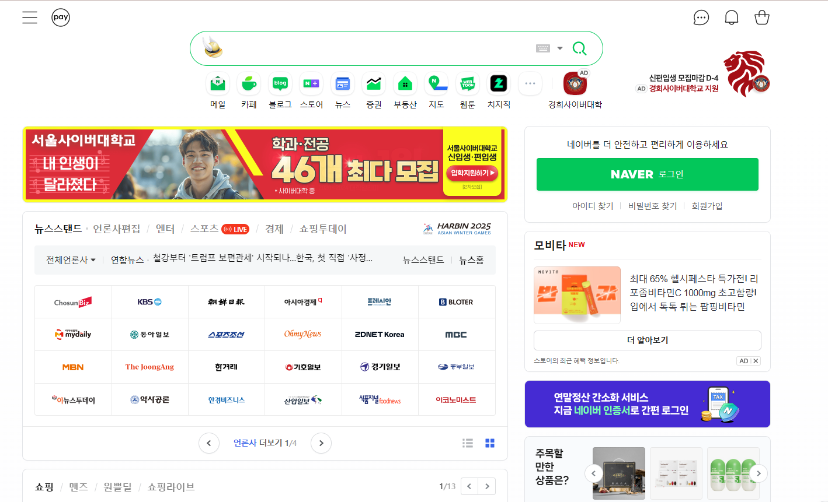Select the 경제 tab

point(274,229)
